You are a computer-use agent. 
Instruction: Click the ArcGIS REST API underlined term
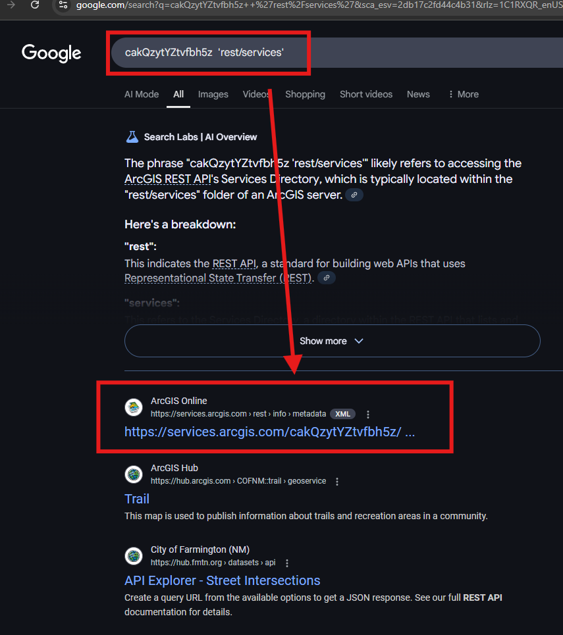tap(168, 179)
